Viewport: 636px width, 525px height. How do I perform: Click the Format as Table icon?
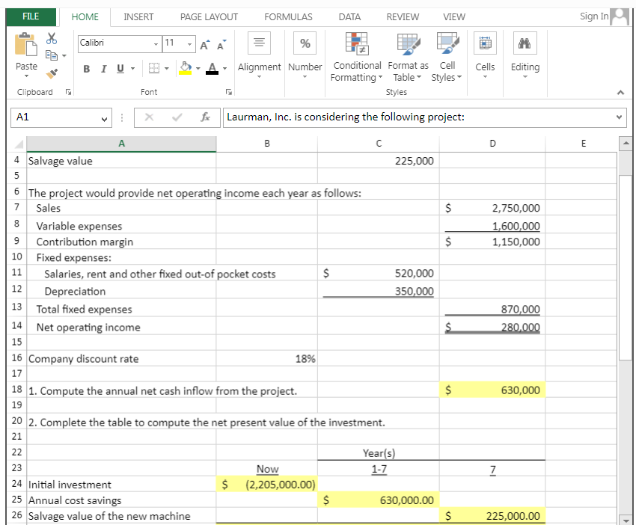(407, 45)
